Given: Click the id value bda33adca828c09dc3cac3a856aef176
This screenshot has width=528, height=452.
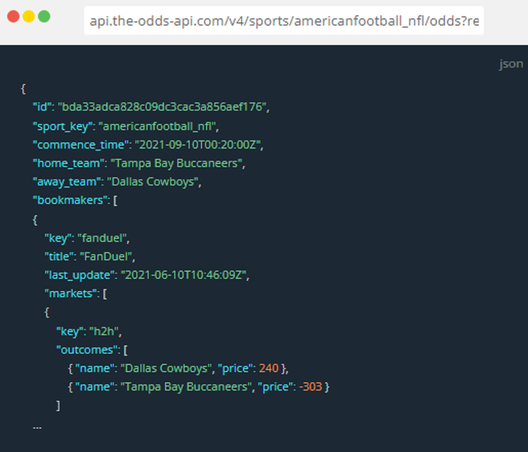Looking at the screenshot, I should tap(162, 107).
